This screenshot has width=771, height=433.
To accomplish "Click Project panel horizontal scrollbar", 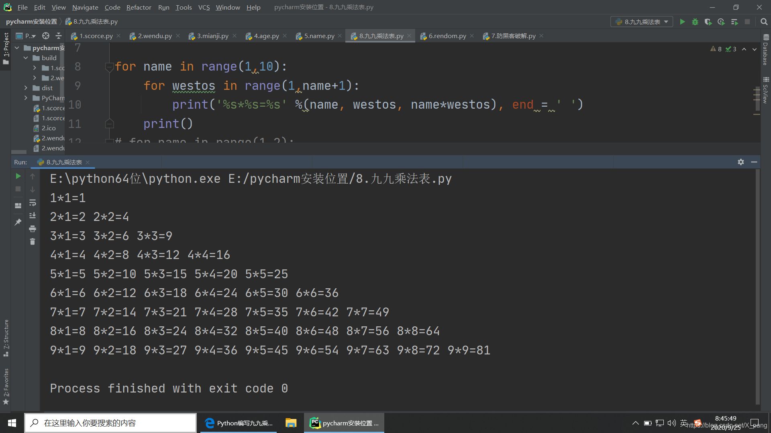I will (x=19, y=152).
